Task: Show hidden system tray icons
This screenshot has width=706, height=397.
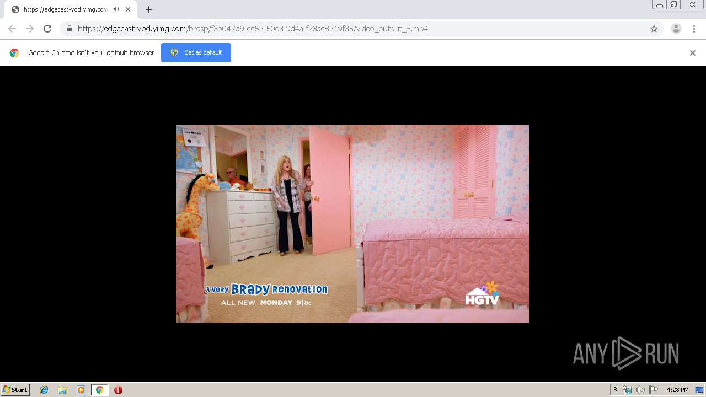Action: click(x=615, y=390)
